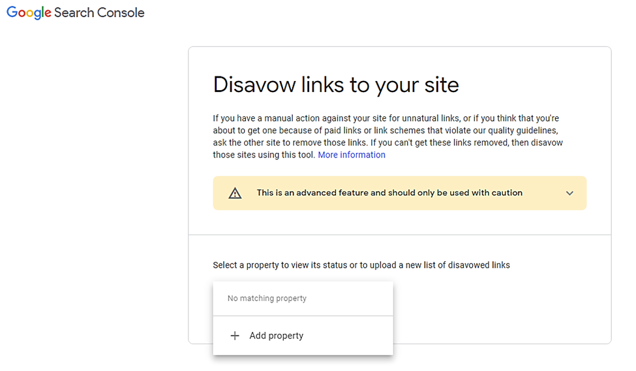This screenshot has width=636, height=371.
Task: Click the word Search in the header
Action: click(74, 12)
